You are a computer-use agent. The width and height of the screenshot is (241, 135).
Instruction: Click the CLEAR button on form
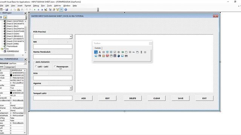[157, 98]
